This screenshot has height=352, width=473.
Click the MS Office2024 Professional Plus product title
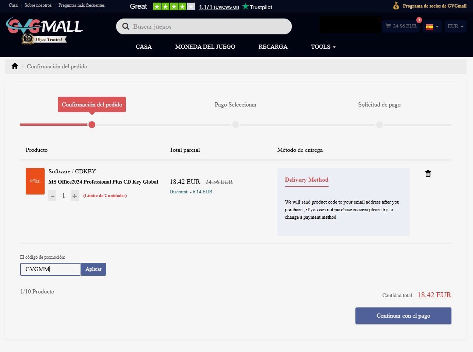pyautogui.click(x=103, y=182)
